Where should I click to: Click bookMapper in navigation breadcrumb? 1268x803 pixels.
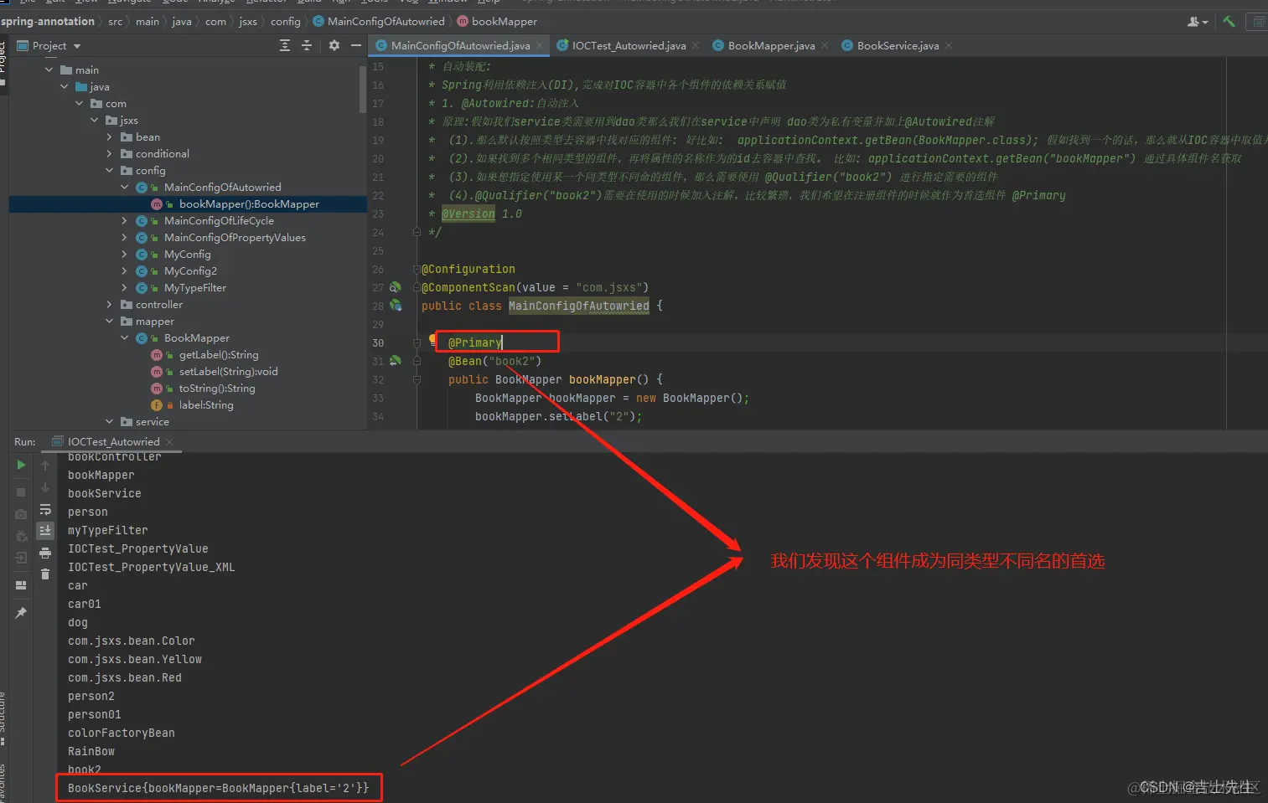click(x=505, y=21)
